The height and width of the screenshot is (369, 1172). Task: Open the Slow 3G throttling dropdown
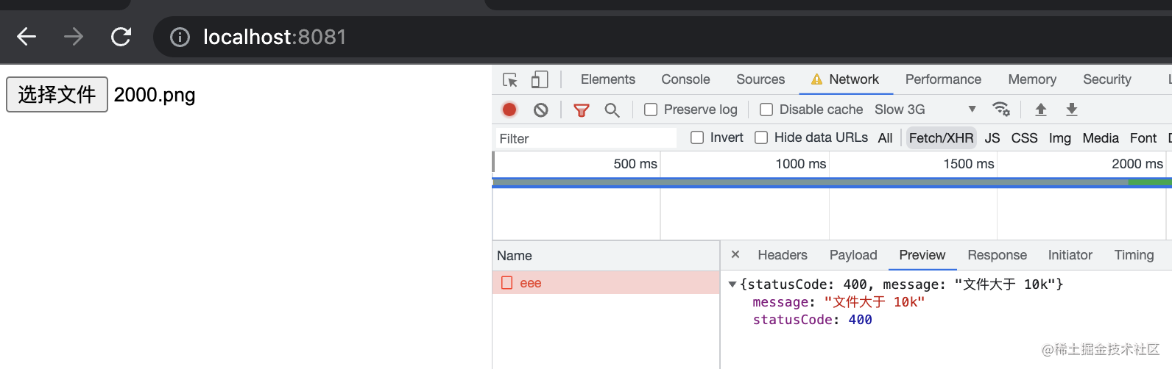[925, 110]
